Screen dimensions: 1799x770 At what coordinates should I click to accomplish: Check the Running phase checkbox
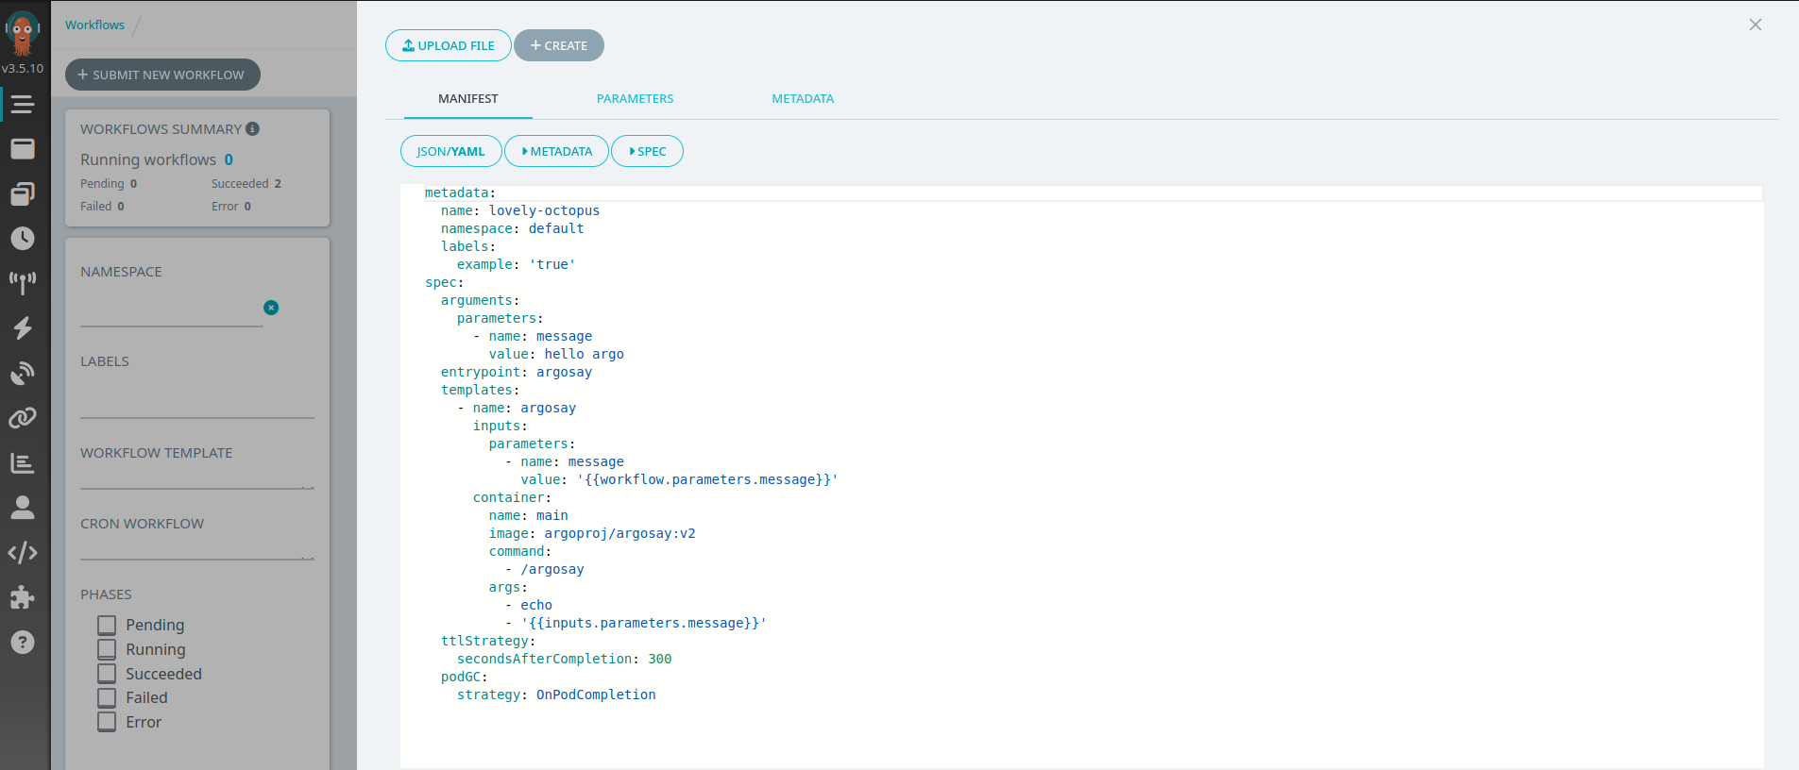point(107,649)
